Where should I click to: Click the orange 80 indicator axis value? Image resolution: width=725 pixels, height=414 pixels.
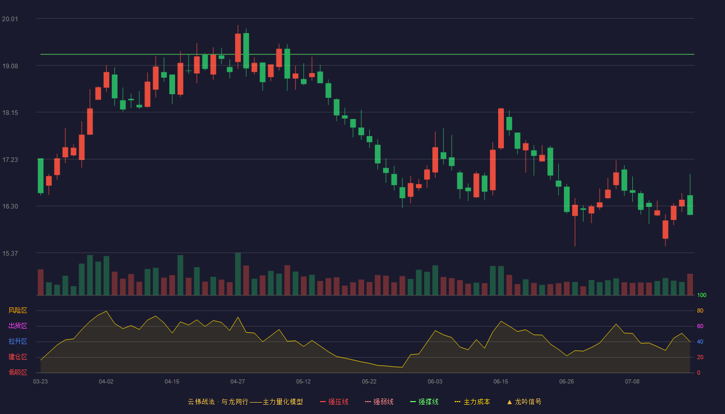coord(700,310)
